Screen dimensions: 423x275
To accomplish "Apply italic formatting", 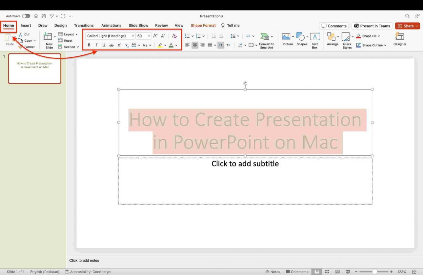I will tap(96, 45).
